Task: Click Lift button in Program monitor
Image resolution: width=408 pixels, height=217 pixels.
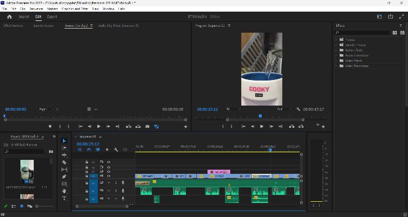Action: (291, 127)
